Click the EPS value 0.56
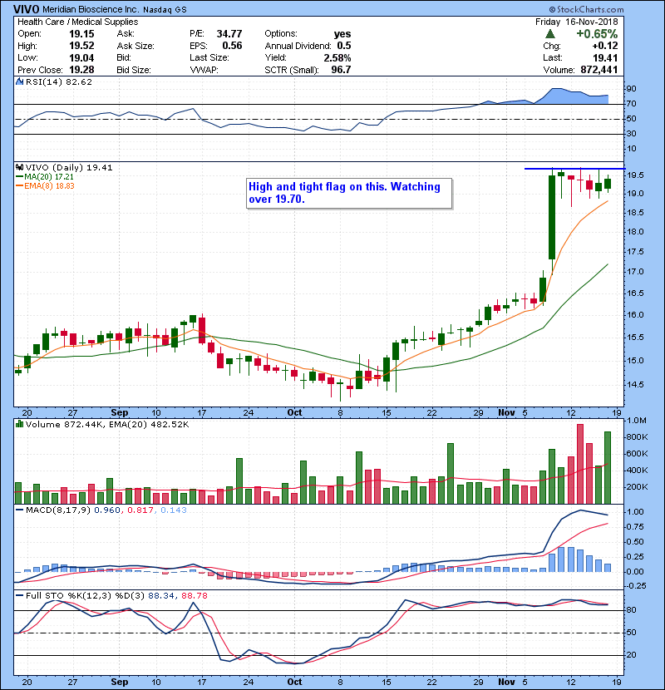This screenshot has height=690, width=665. [232, 46]
